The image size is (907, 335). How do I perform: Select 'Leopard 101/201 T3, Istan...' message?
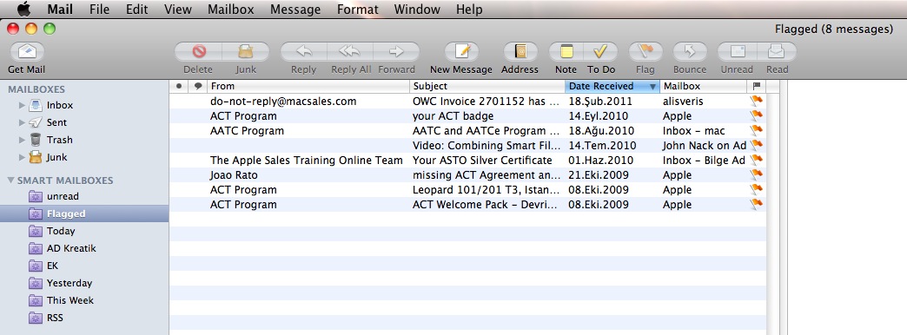coord(468,190)
